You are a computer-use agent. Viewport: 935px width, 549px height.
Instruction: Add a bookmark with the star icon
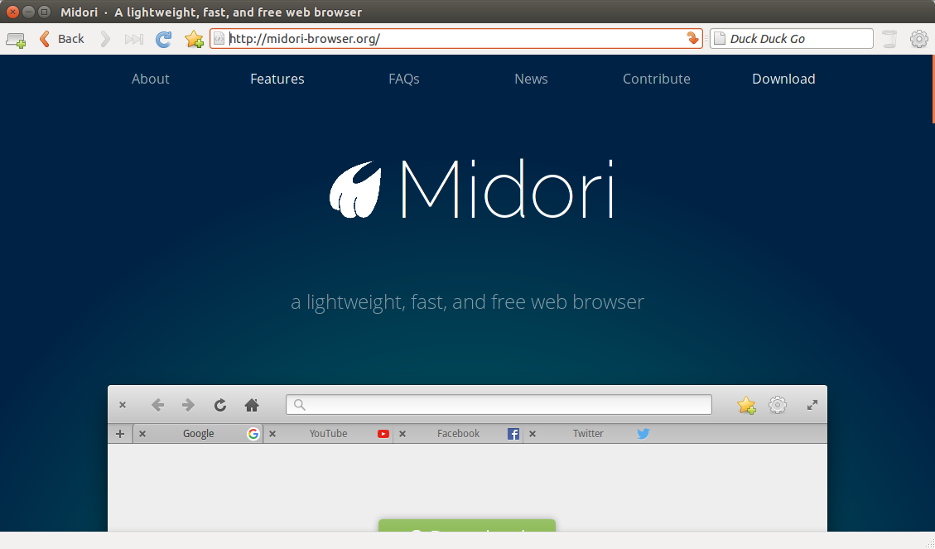tap(194, 40)
